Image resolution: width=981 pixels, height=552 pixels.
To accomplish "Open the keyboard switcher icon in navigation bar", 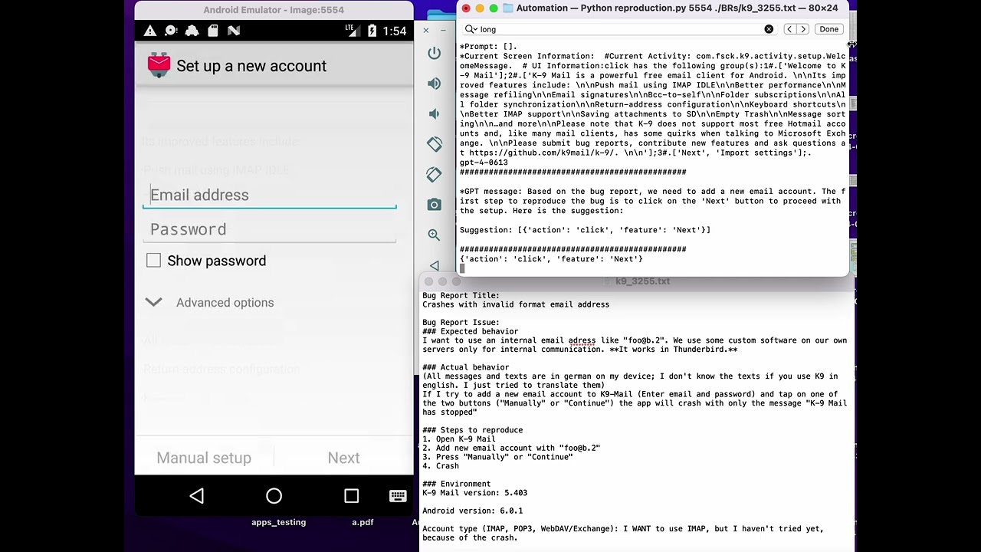I will [398, 496].
